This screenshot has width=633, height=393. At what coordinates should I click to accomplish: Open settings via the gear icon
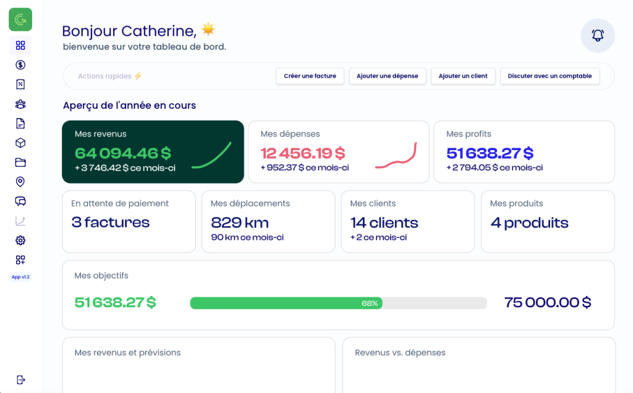20,240
